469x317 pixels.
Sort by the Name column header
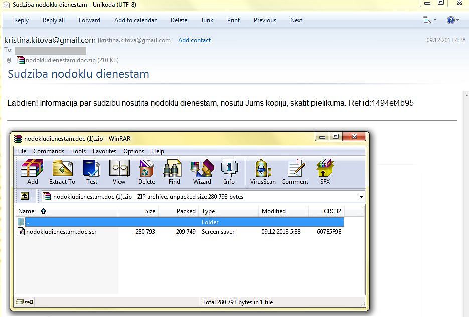[x=67, y=211]
